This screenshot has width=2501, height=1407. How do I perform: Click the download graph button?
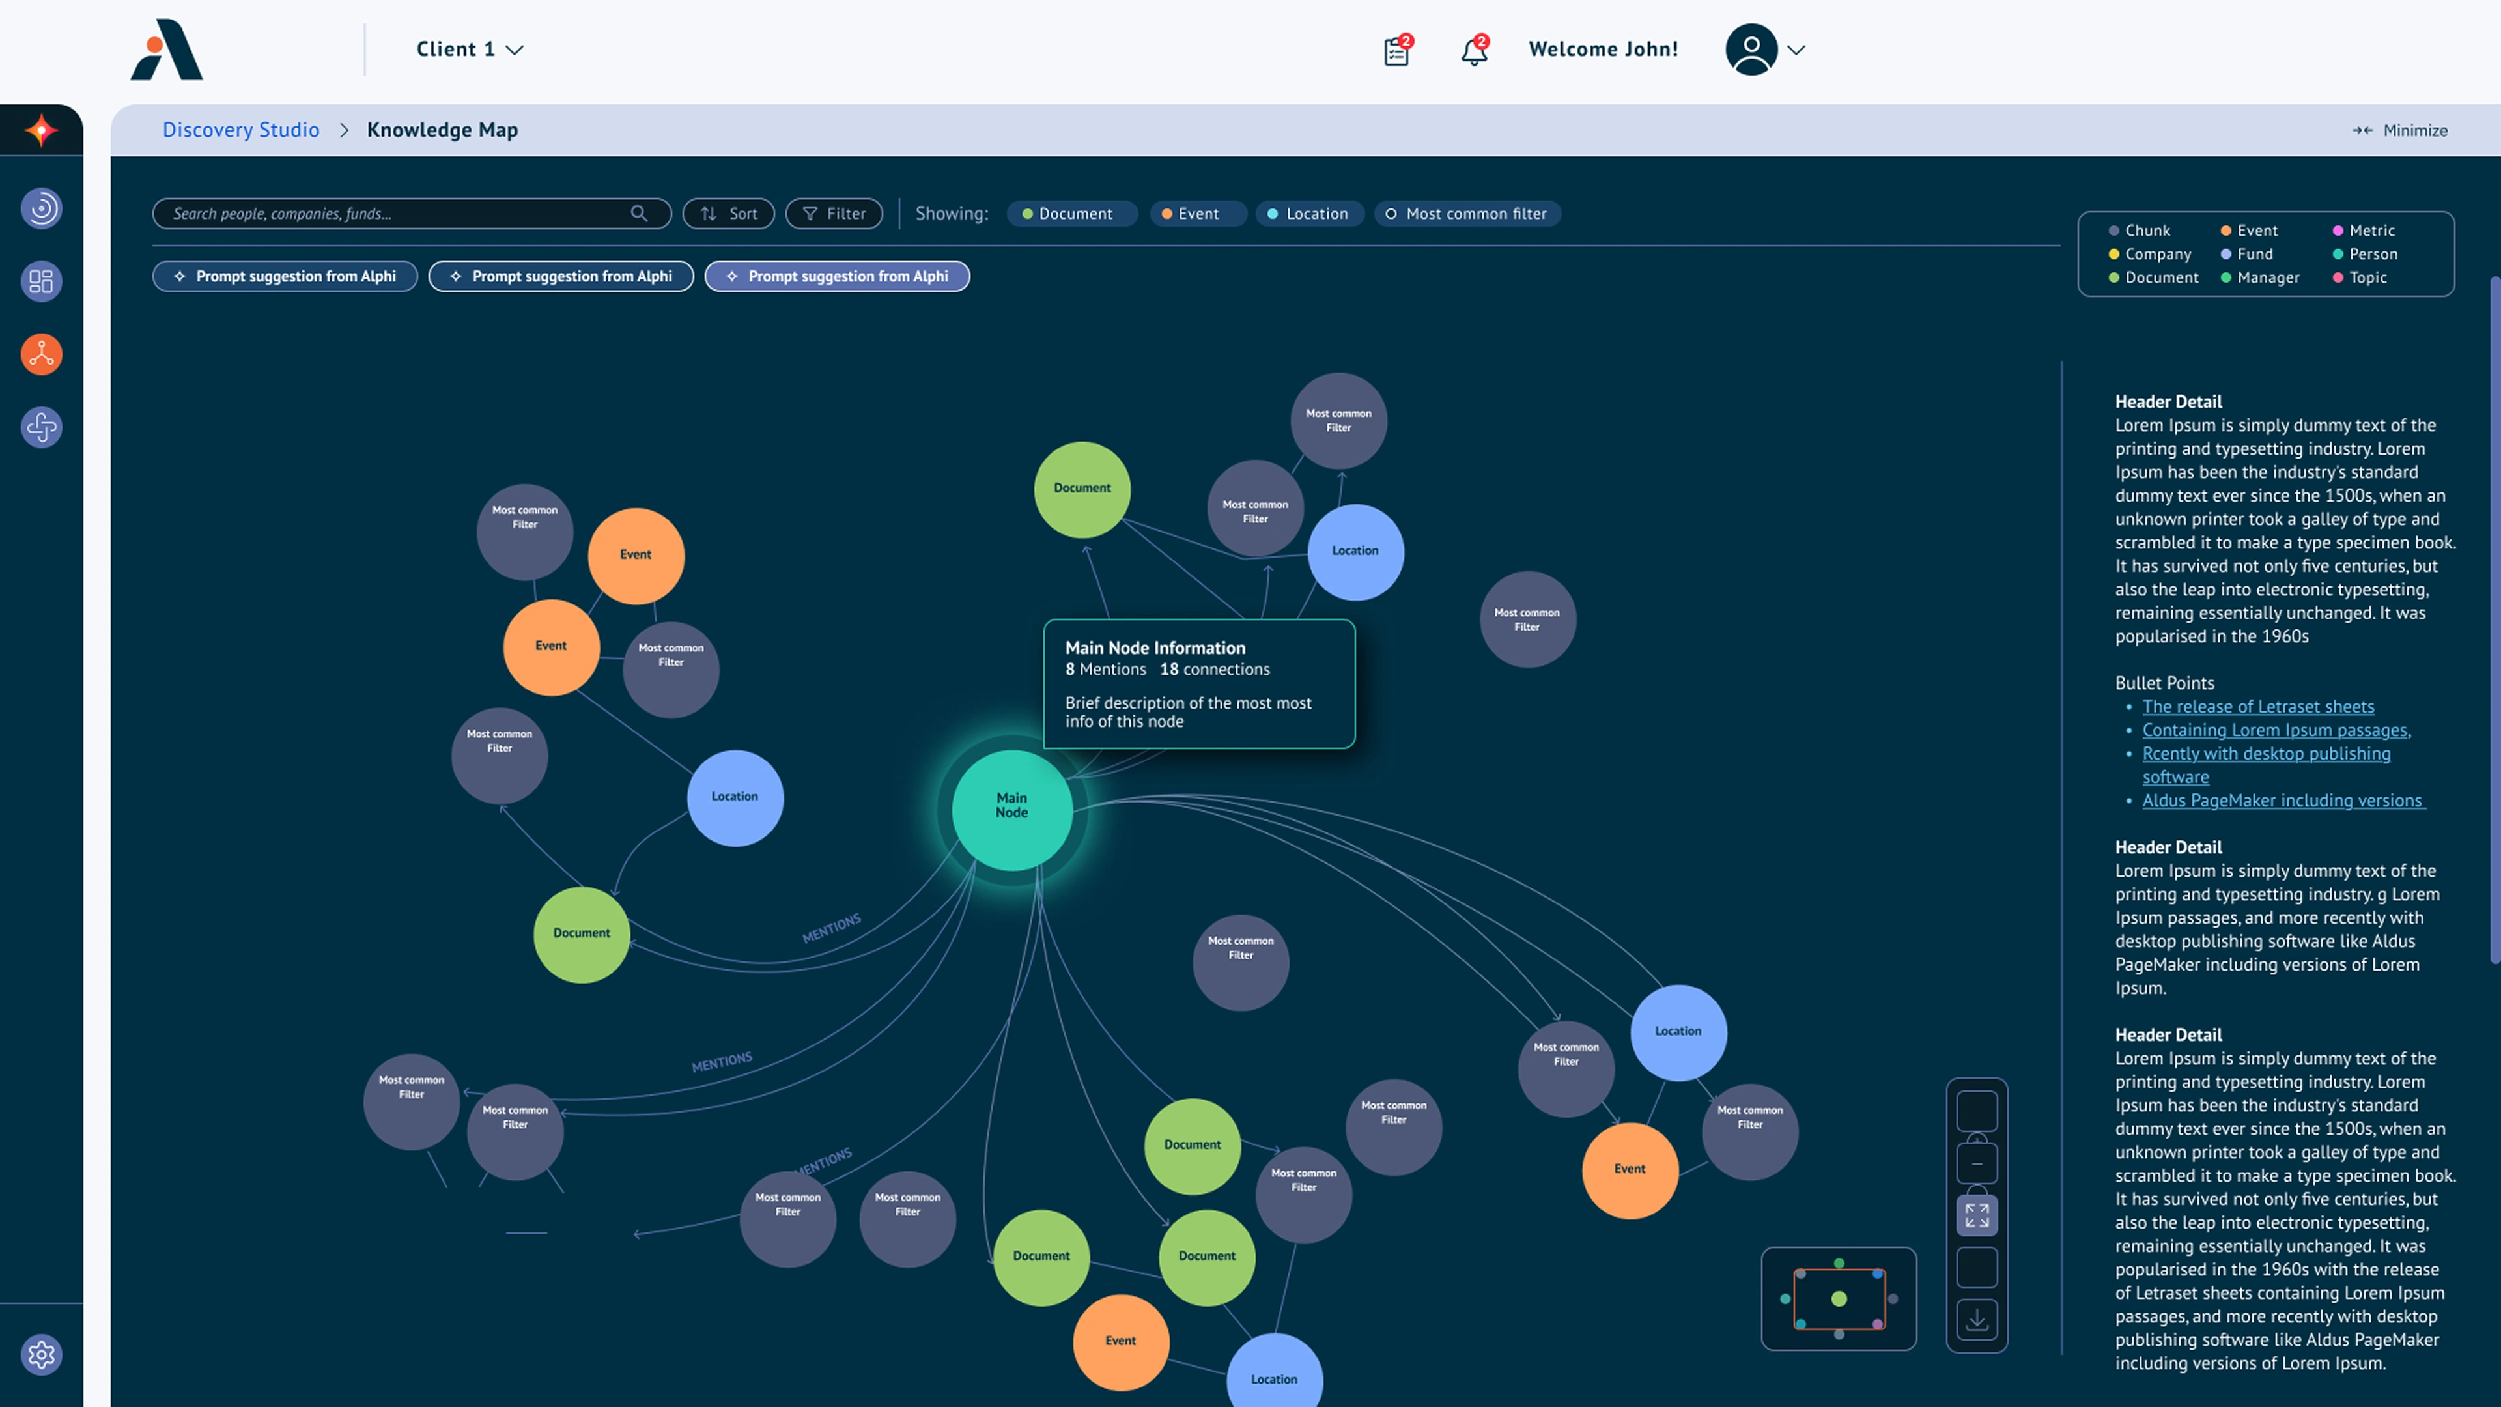click(1977, 1320)
